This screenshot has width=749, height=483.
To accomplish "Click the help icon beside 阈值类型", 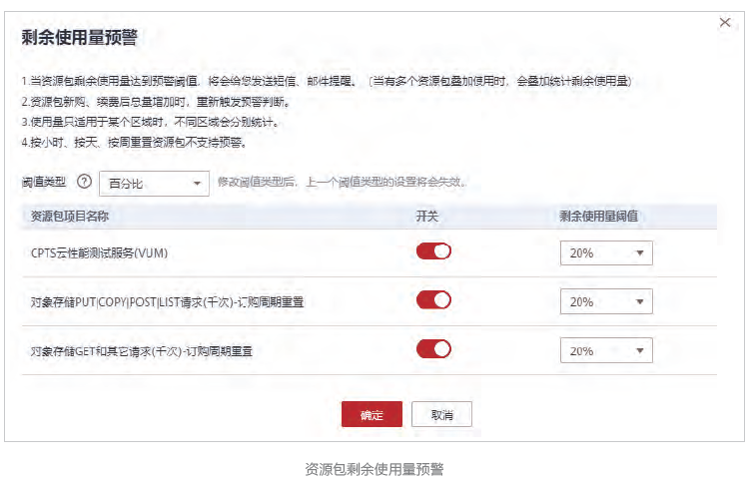I will [84, 183].
